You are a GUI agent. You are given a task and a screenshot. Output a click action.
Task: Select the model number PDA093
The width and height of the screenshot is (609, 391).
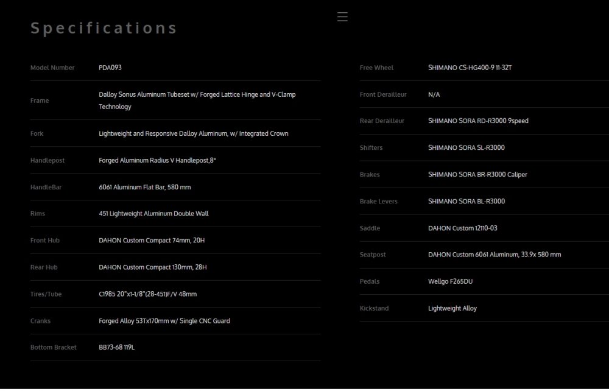[110, 68]
